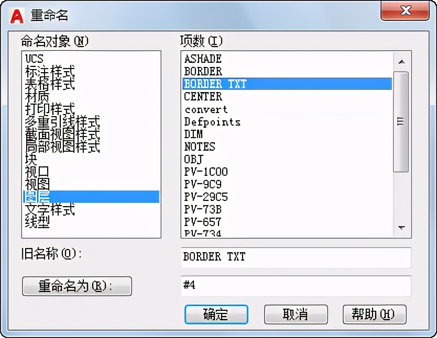Choose 打印样式 in named objects list
Image resolution: width=437 pixels, height=338 pixels.
(x=91, y=109)
